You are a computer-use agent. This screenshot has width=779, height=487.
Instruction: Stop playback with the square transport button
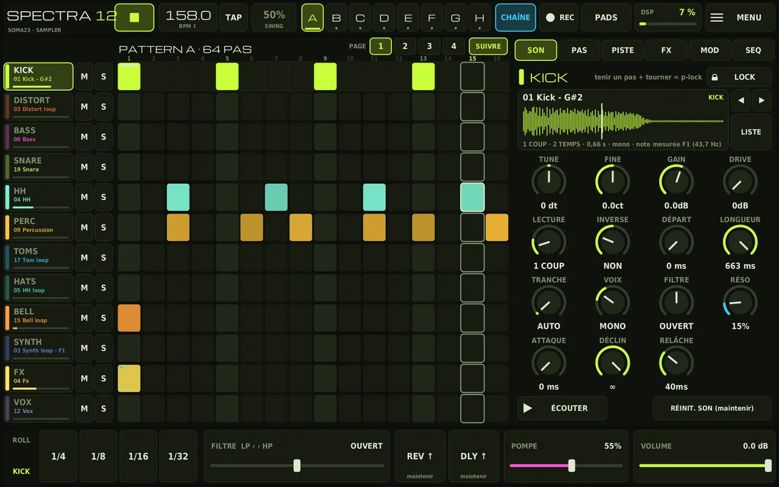[134, 18]
